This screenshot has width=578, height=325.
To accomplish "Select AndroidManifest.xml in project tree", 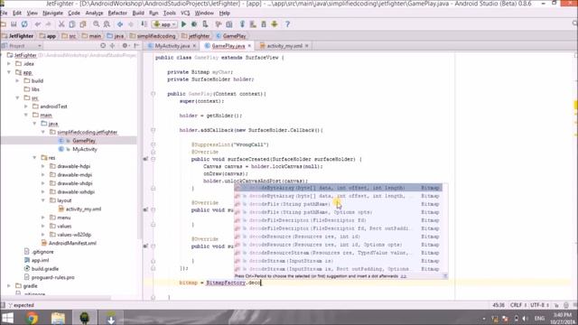I will pos(72,243).
